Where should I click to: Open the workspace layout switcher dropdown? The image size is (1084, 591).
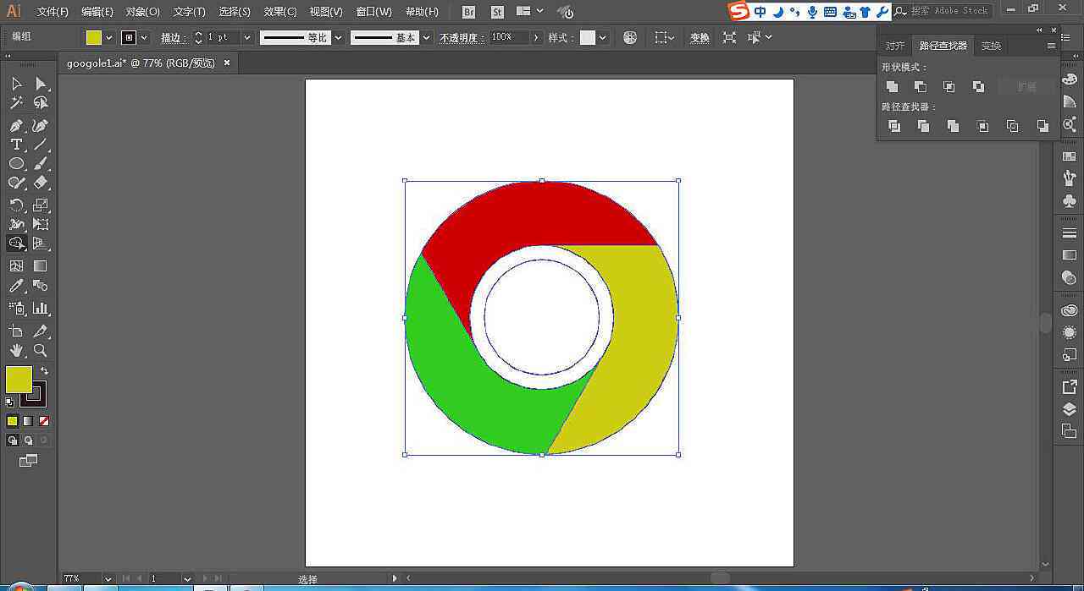tap(531, 12)
